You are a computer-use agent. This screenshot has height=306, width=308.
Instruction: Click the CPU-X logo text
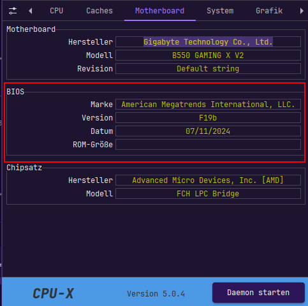pos(53,293)
